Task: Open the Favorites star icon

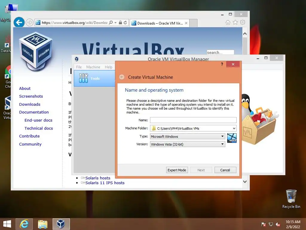Action: point(235,22)
